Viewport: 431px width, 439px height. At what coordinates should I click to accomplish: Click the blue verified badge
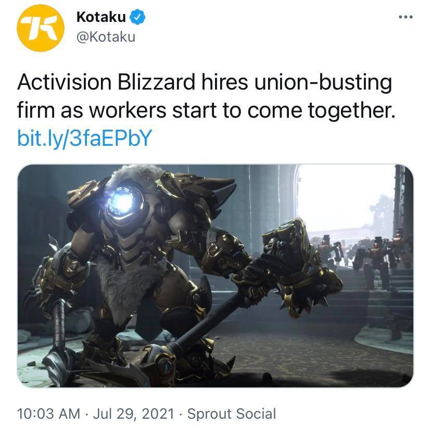point(137,17)
